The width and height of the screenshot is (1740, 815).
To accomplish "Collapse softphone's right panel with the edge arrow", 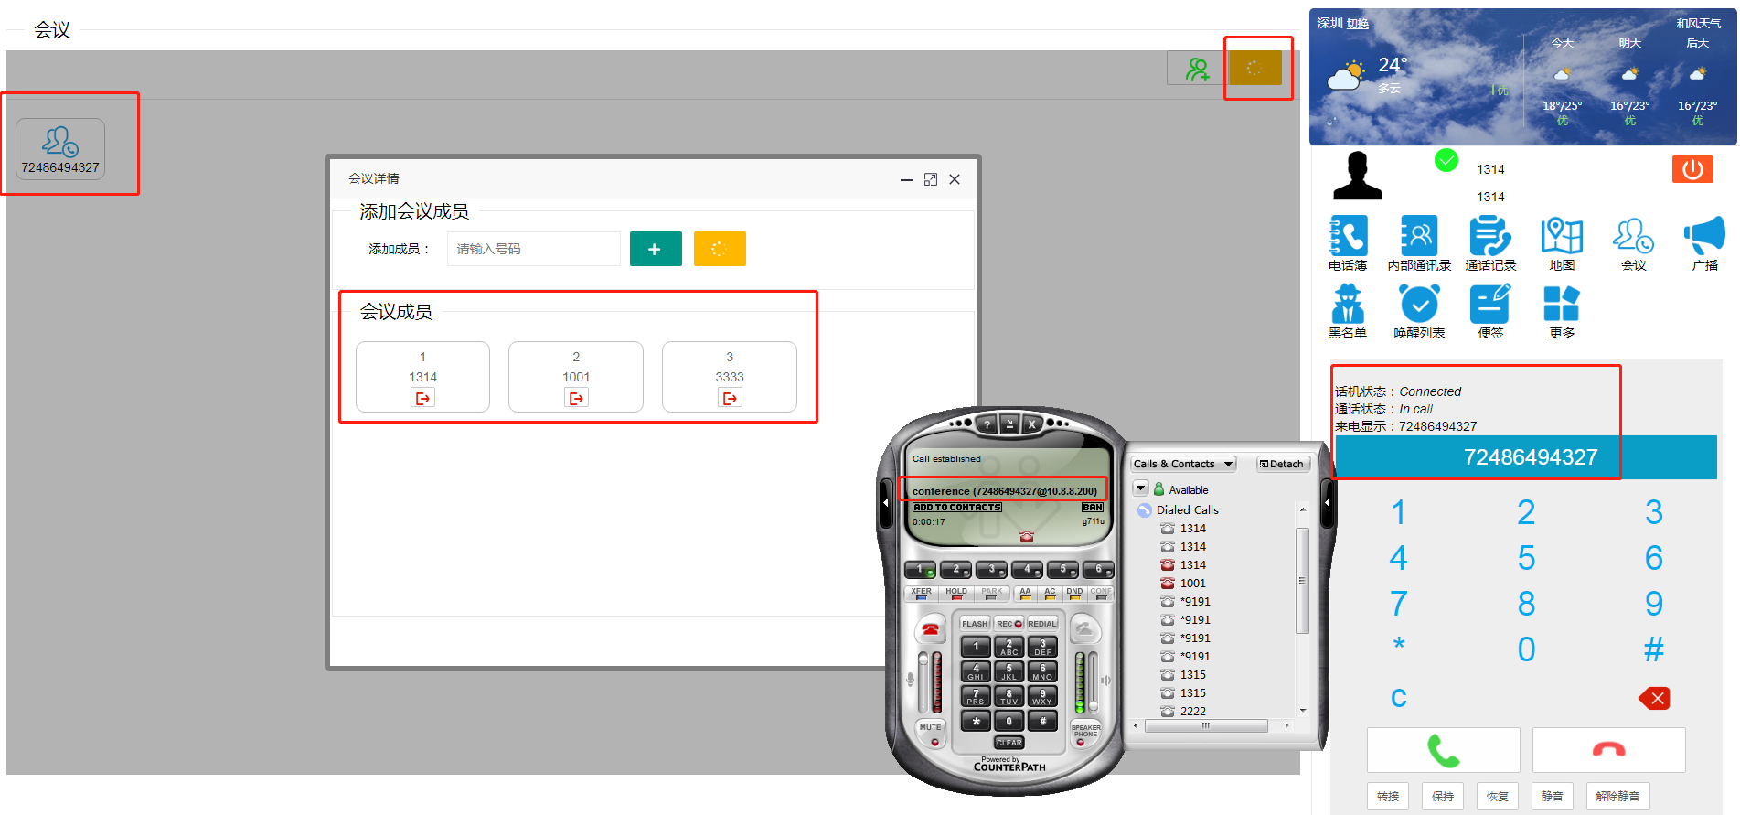I will [x=1328, y=502].
